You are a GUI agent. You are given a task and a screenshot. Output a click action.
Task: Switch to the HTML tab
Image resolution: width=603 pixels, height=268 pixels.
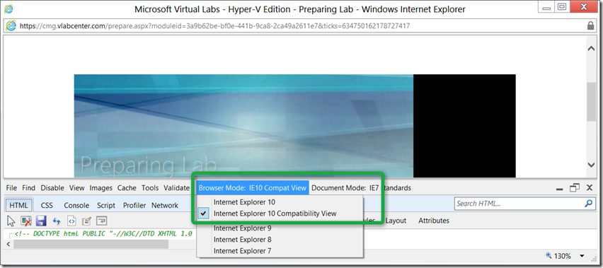19,205
